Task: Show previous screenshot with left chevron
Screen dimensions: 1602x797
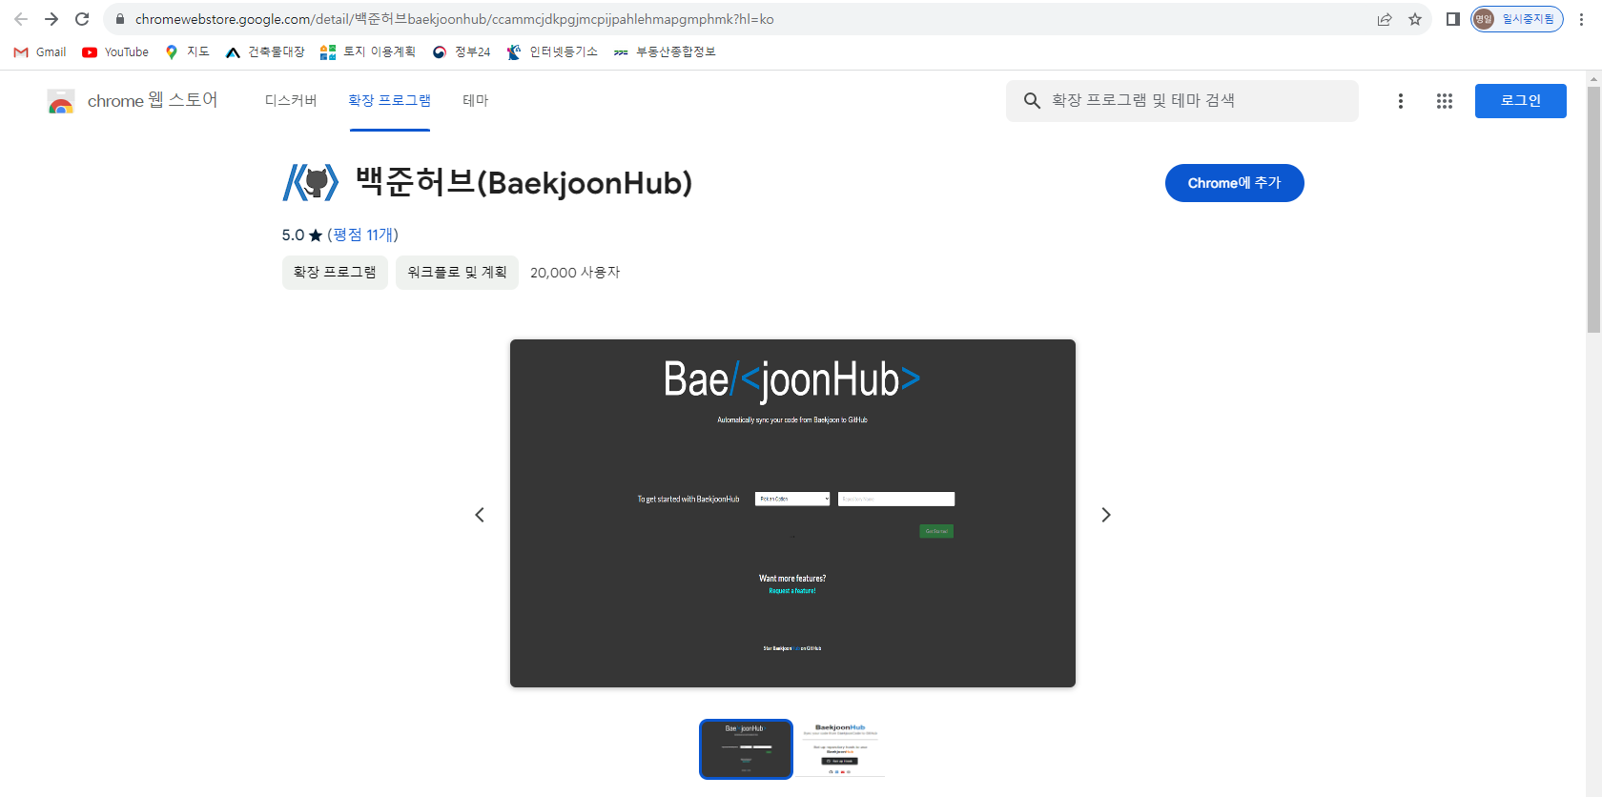Action: pyautogui.click(x=480, y=515)
